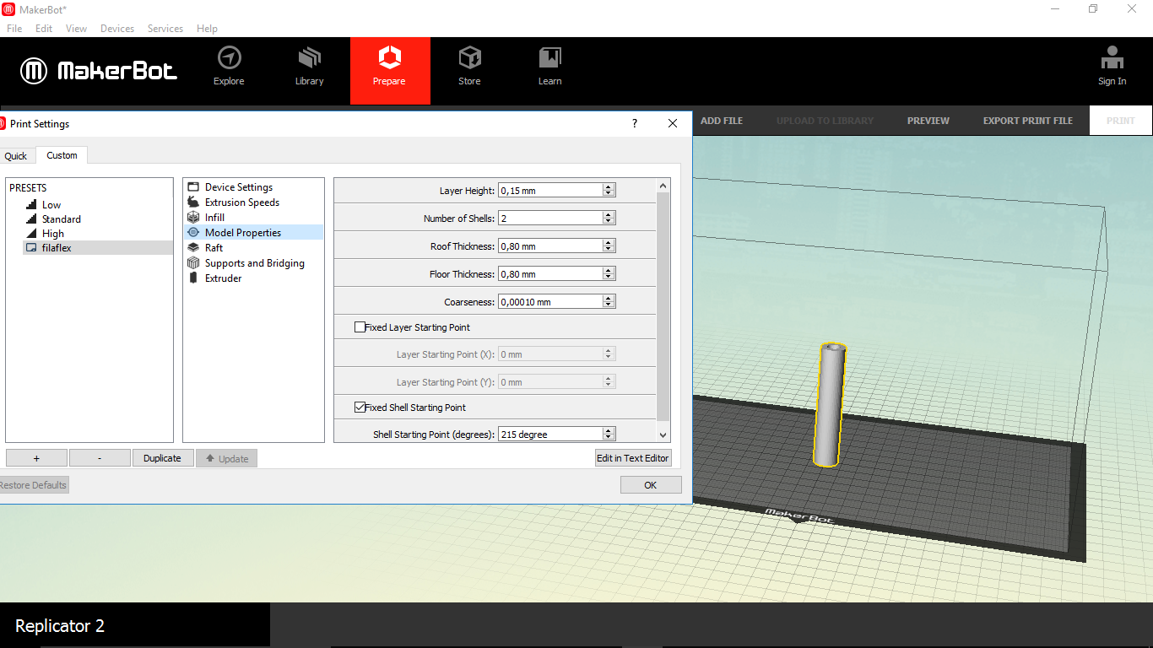Switch to the Prepare section
This screenshot has height=648, width=1153.
click(389, 71)
